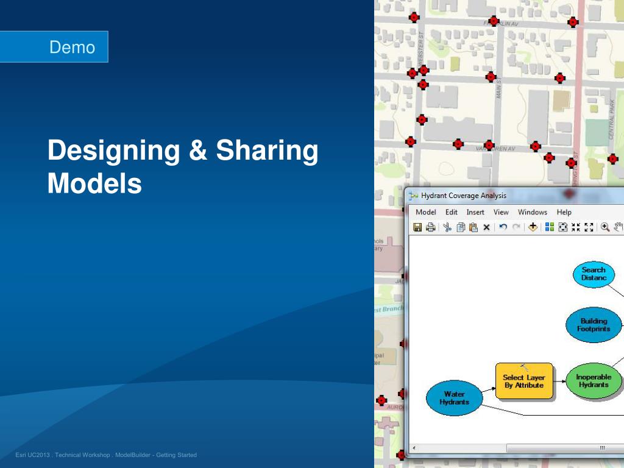Click the VAN BUREN AV street label
Viewport: 624px width, 468px height.
click(495, 149)
